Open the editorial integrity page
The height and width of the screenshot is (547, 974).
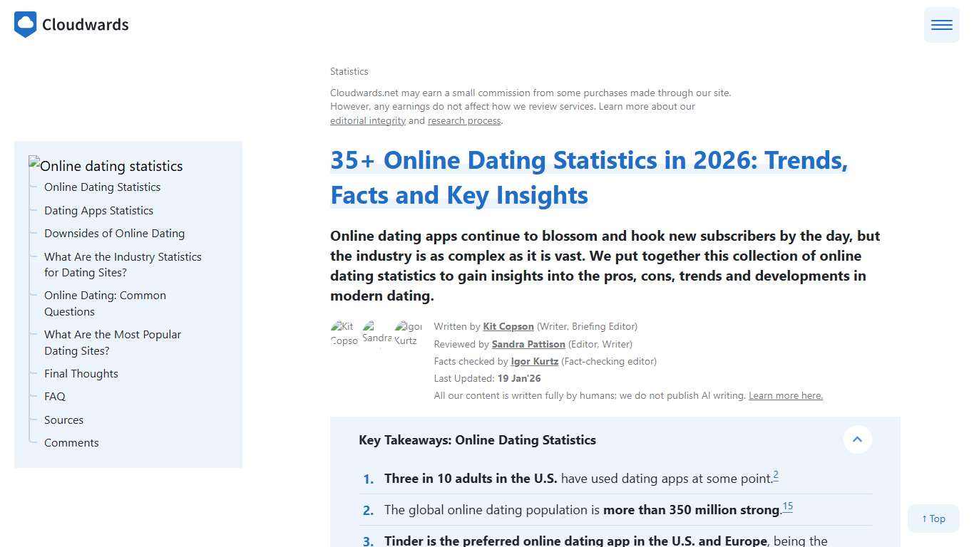click(x=367, y=120)
